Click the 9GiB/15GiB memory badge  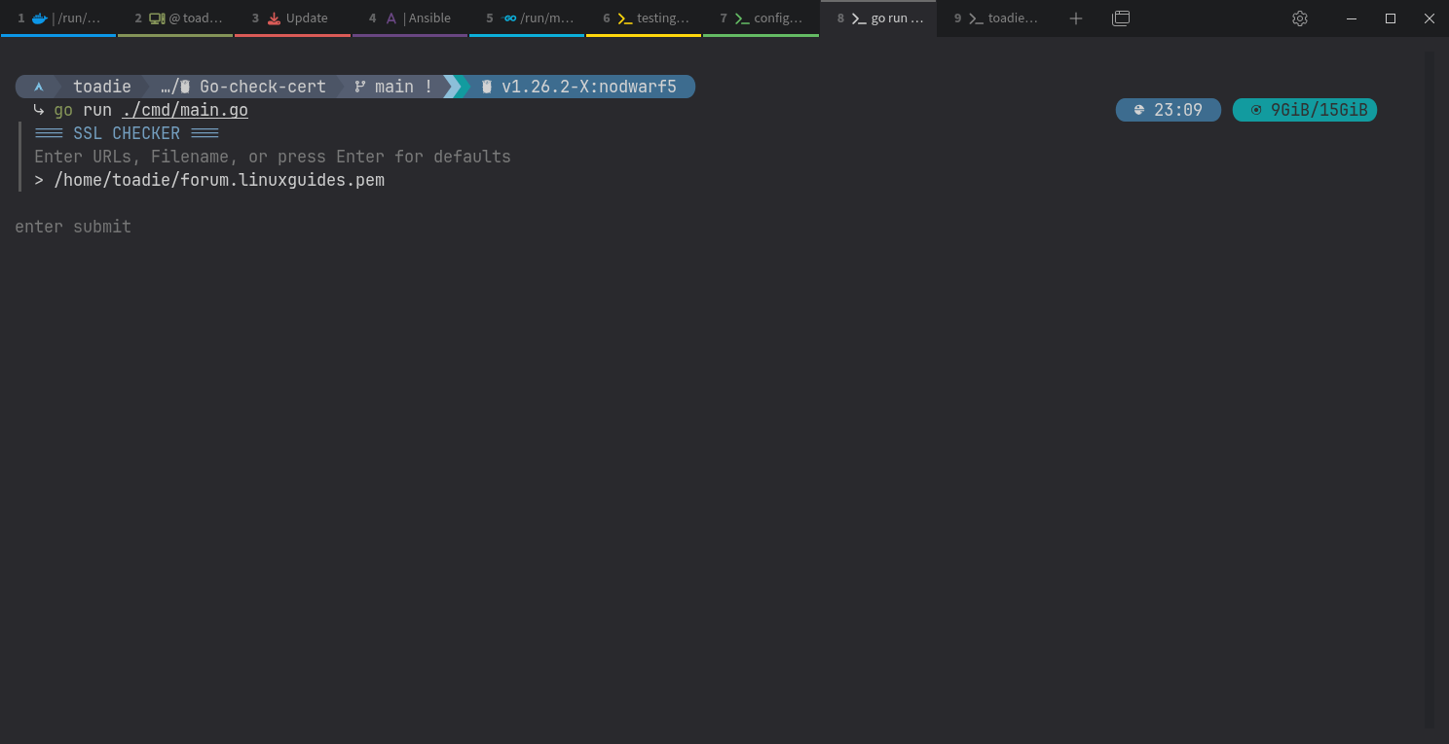(x=1305, y=110)
